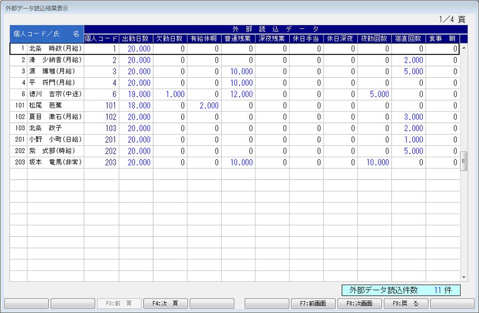Viewport: 479px width, 313px height.
Task: Click the scrollbar up arrow
Action: pos(464,49)
